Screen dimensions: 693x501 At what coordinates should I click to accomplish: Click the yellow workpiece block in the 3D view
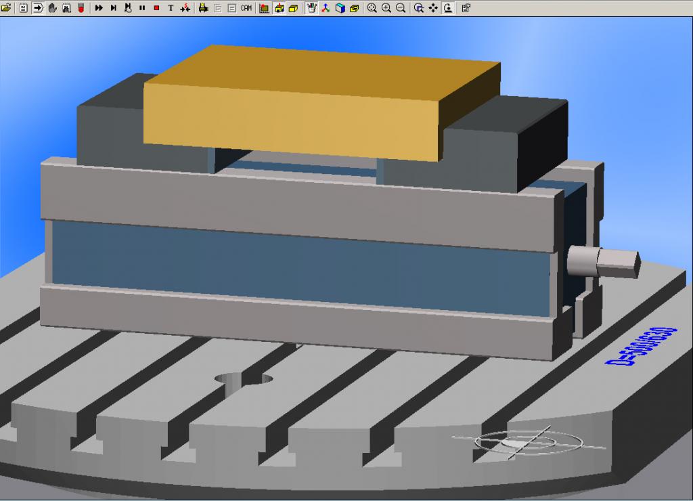[x=321, y=103]
